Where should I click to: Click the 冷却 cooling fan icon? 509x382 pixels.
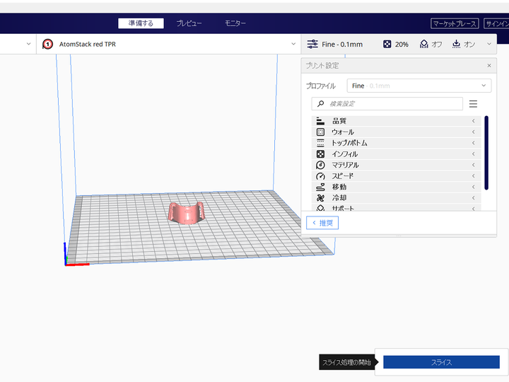320,198
